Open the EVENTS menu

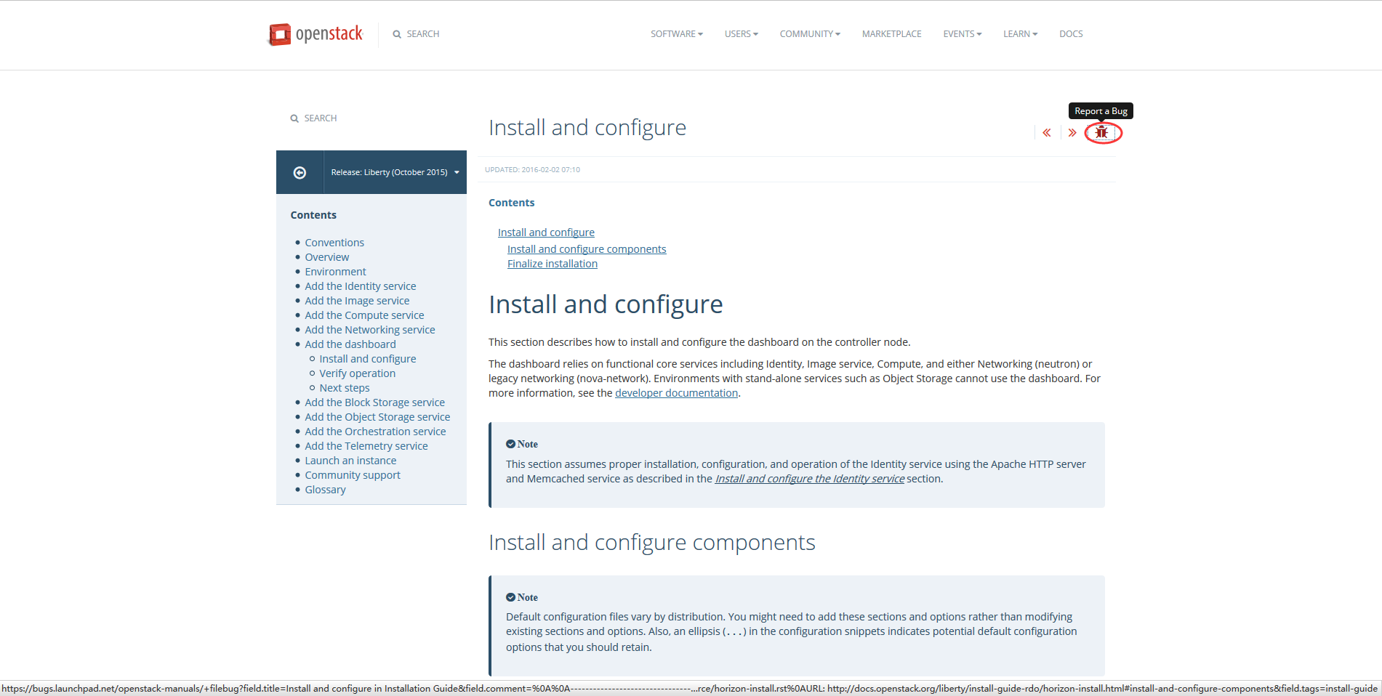[x=962, y=34]
